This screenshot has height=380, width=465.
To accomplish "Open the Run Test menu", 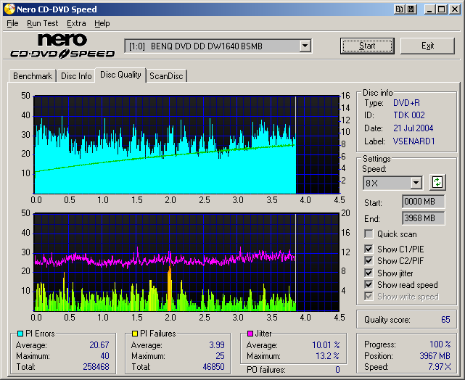I will 42,23.
